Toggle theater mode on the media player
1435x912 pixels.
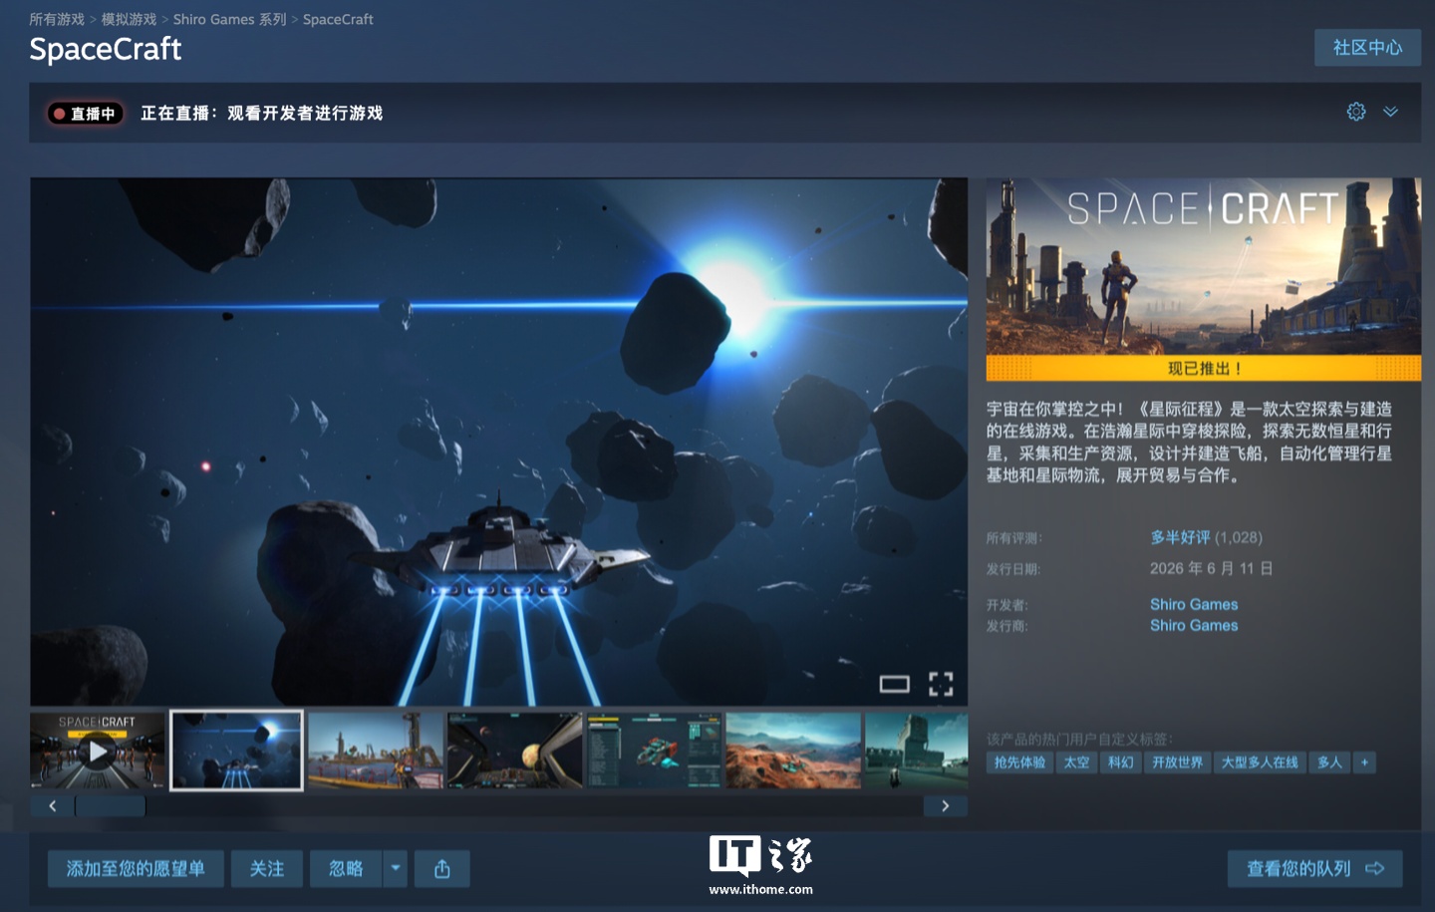pyautogui.click(x=894, y=684)
